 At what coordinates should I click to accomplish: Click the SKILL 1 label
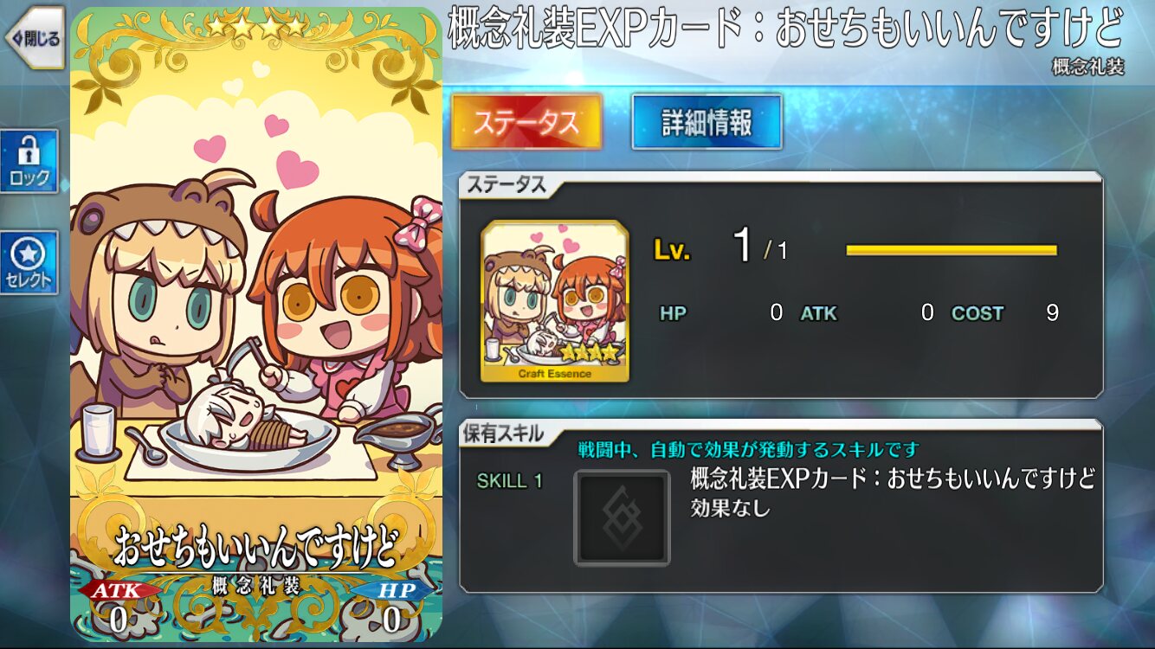click(510, 482)
